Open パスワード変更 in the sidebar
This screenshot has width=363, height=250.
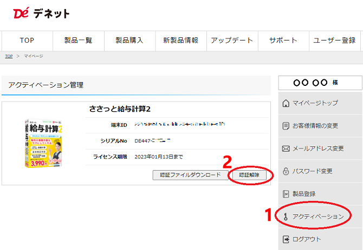point(320,171)
